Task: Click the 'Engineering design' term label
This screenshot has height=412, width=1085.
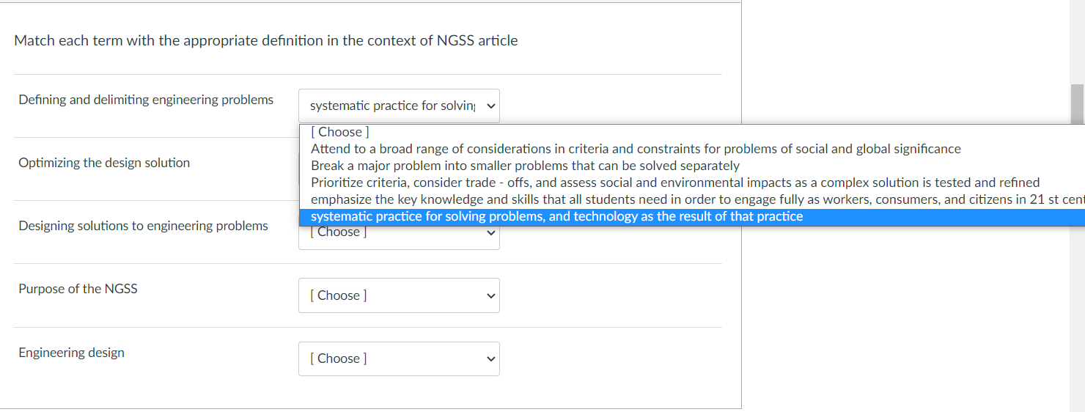Action: pos(71,353)
